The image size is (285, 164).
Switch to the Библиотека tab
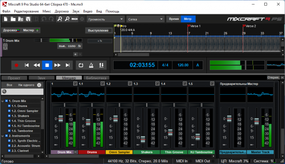click(x=96, y=78)
